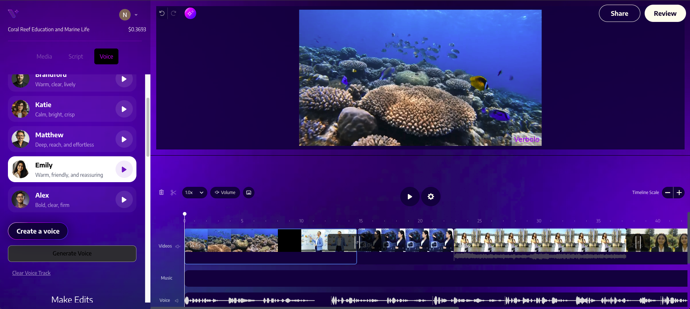Screen dimensions: 690x309
Task: Click the Voice track waveform
Action: click(436, 300)
